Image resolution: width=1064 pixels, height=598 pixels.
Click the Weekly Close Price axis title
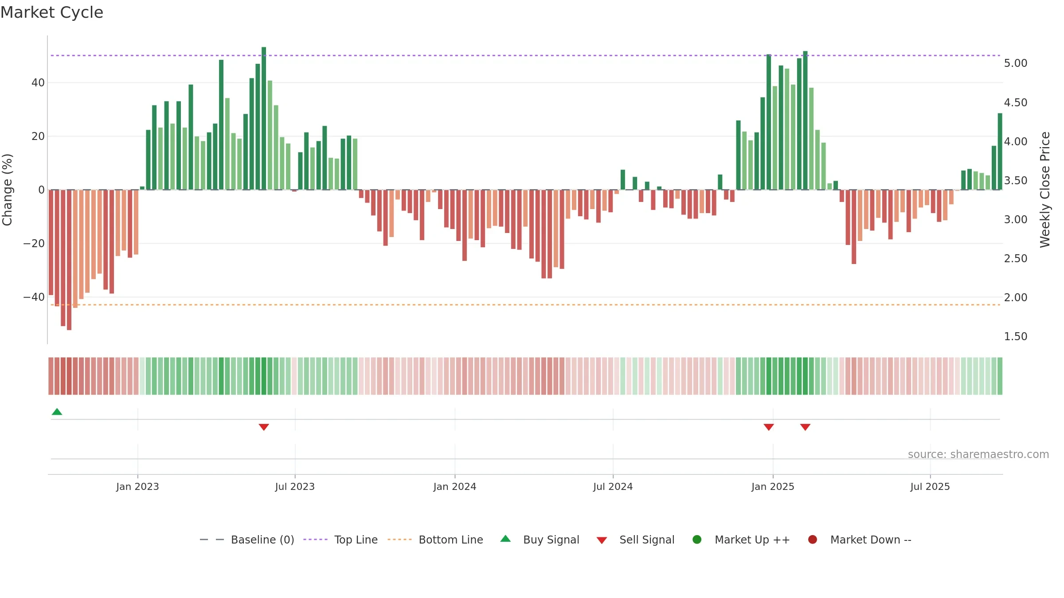tap(1045, 190)
